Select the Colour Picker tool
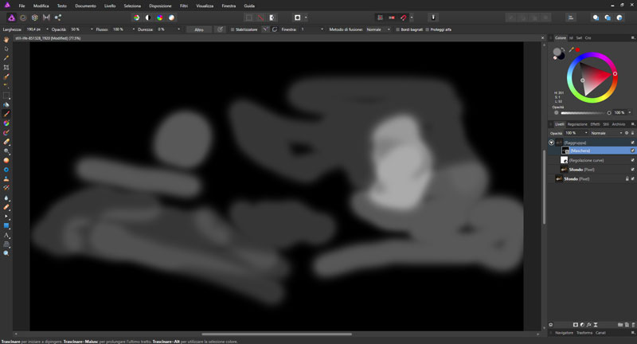The height and width of the screenshot is (344, 637). 6,58
